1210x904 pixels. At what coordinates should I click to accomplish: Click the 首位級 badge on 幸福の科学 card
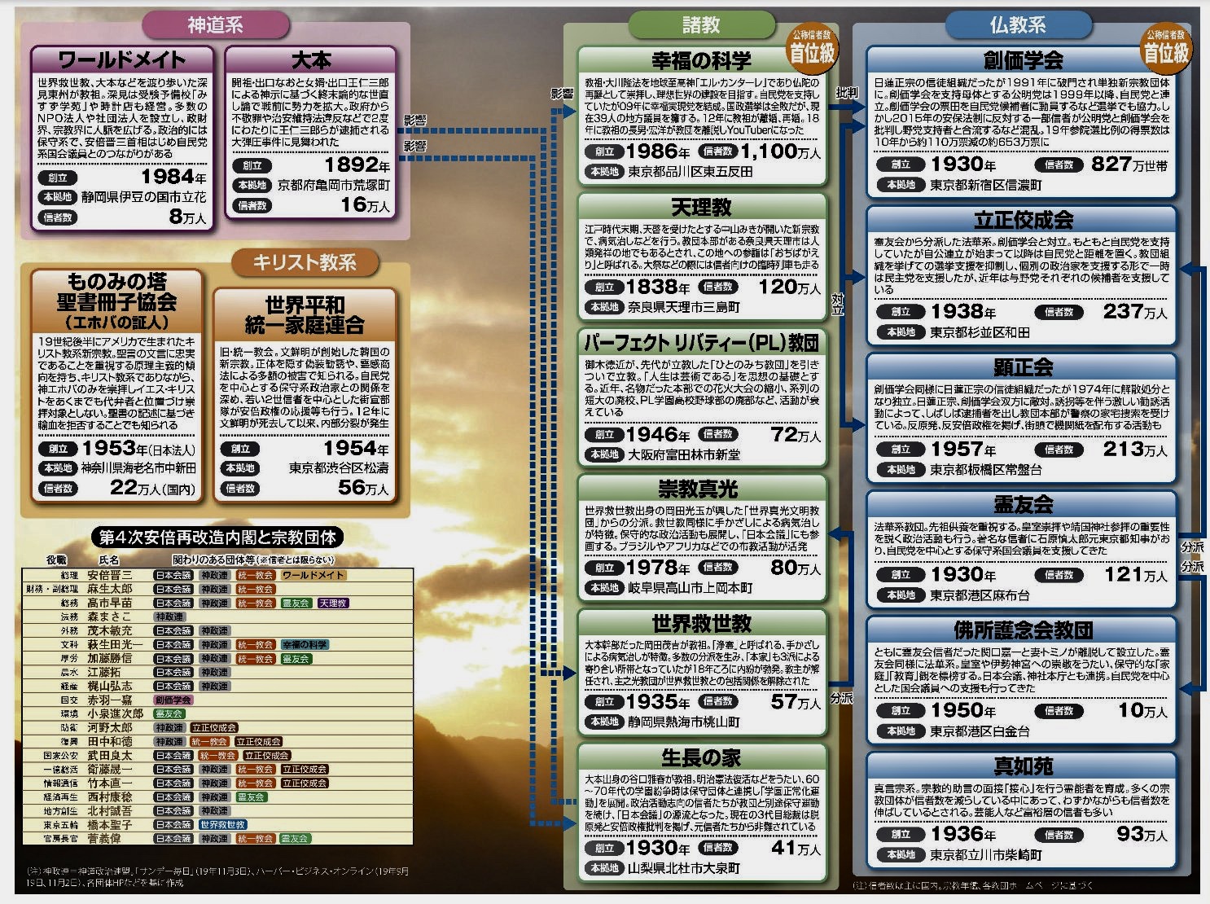click(x=811, y=49)
